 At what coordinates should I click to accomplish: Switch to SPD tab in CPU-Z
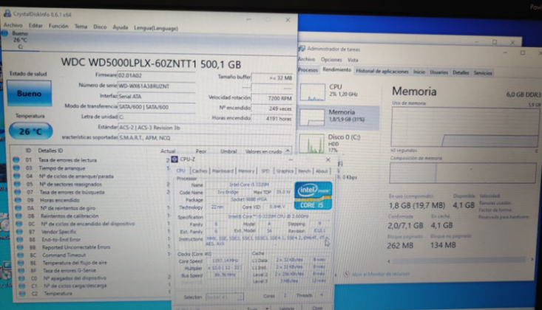tap(265, 171)
